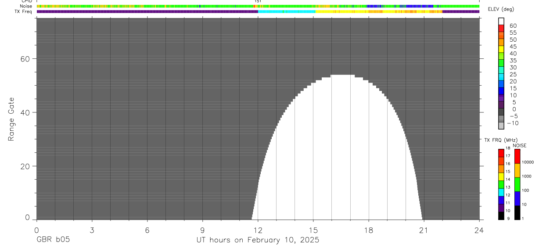Click the -10 label on ELEV colorbar
The width and height of the screenshot is (539, 249).
click(x=512, y=123)
